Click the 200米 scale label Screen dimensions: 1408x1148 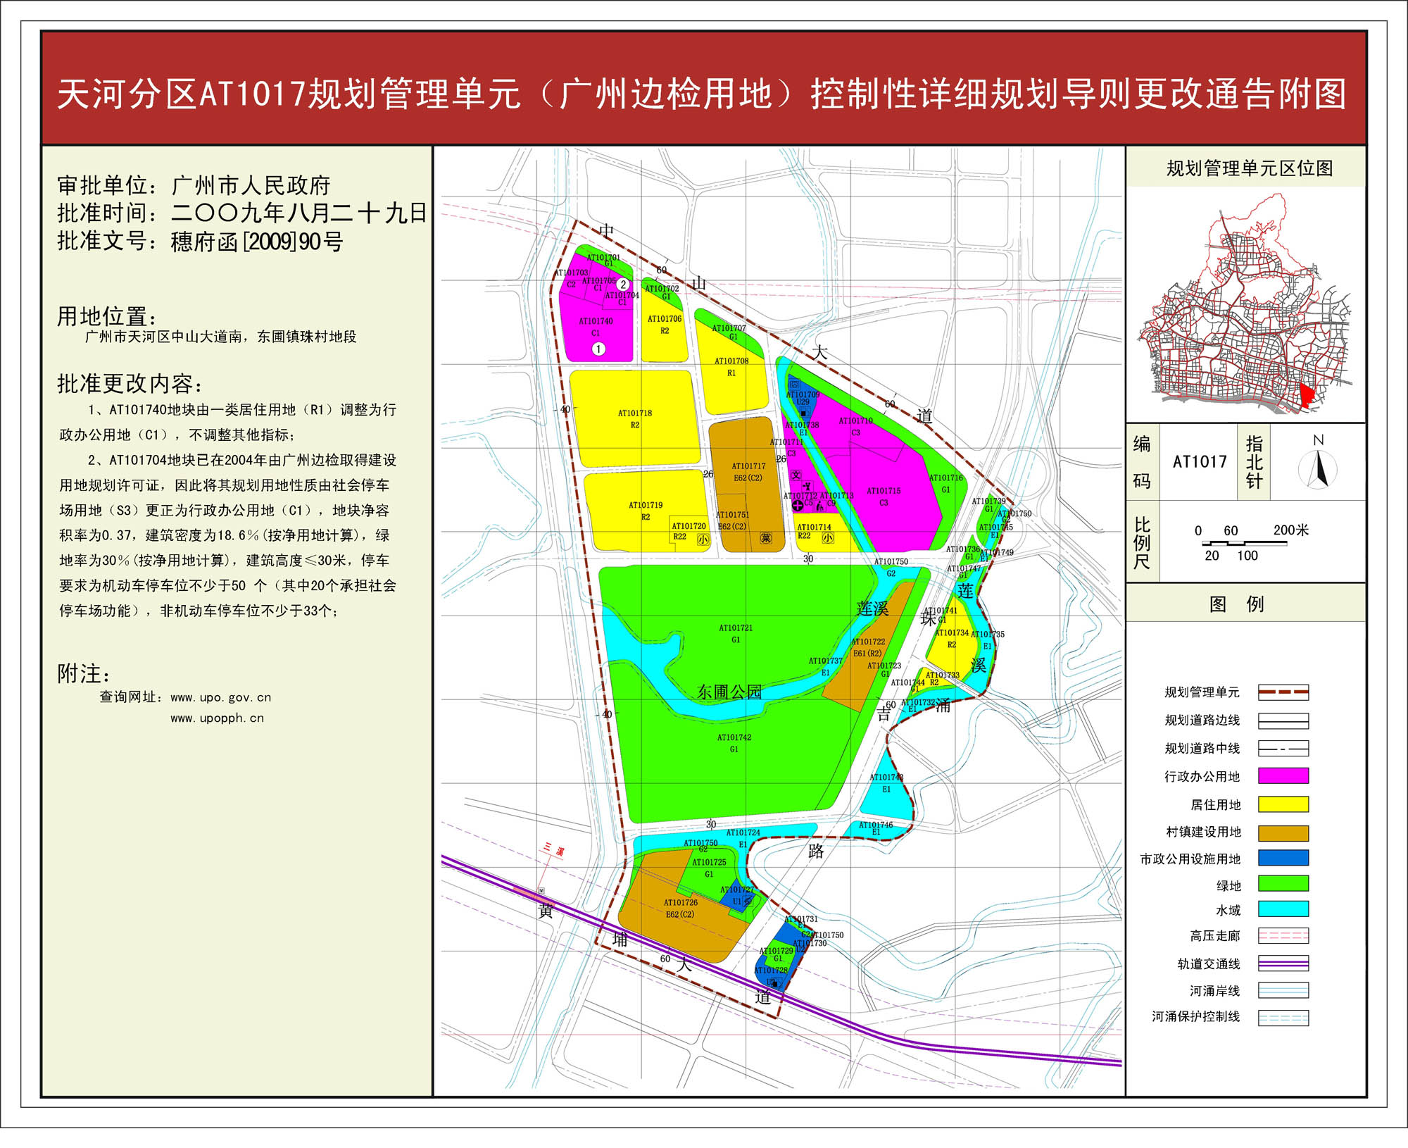point(1291,530)
